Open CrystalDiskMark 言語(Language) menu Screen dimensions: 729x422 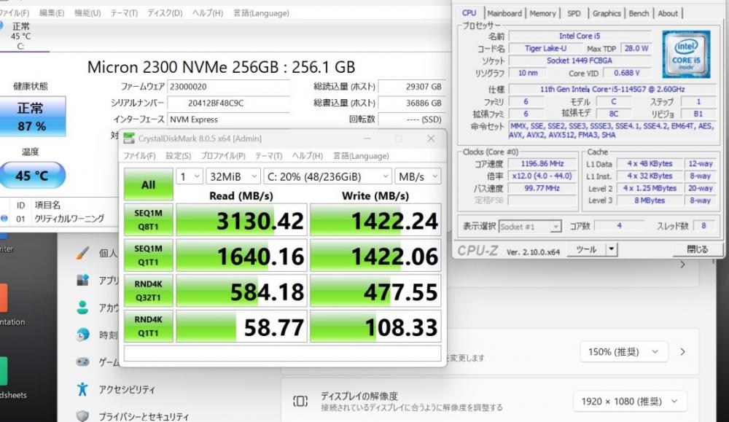[361, 156]
